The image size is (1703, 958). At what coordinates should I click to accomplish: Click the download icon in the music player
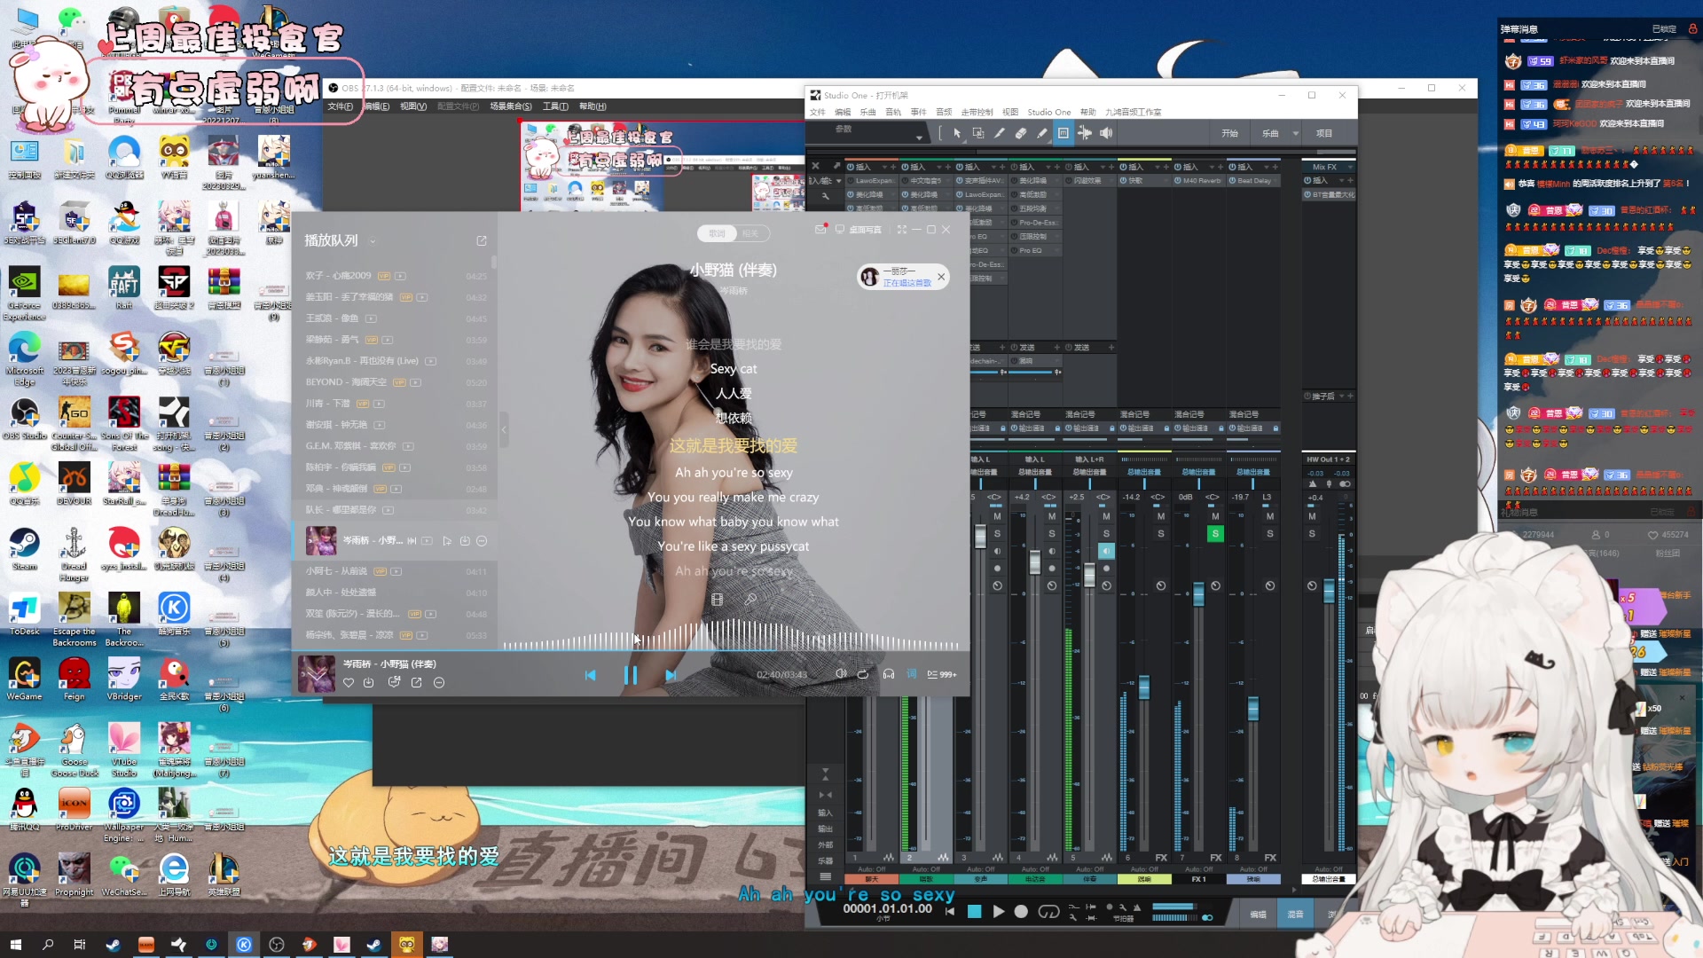tap(369, 682)
